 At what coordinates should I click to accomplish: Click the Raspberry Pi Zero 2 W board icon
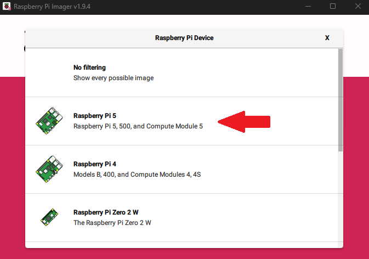[x=49, y=217]
